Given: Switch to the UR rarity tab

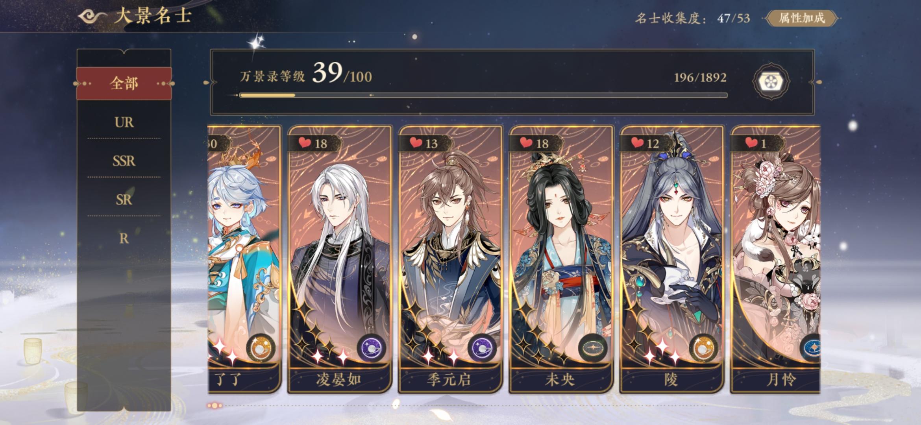Looking at the screenshot, I should [124, 122].
